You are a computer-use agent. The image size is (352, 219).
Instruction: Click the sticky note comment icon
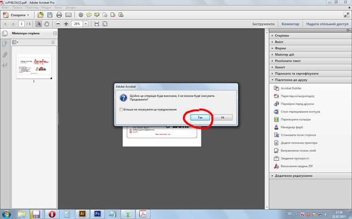coord(89,15)
